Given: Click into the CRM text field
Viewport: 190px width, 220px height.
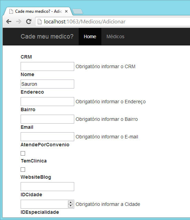Looking at the screenshot, I should point(47,66).
